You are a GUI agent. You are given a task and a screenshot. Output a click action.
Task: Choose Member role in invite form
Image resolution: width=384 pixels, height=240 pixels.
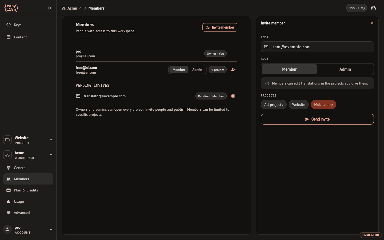pos(289,69)
